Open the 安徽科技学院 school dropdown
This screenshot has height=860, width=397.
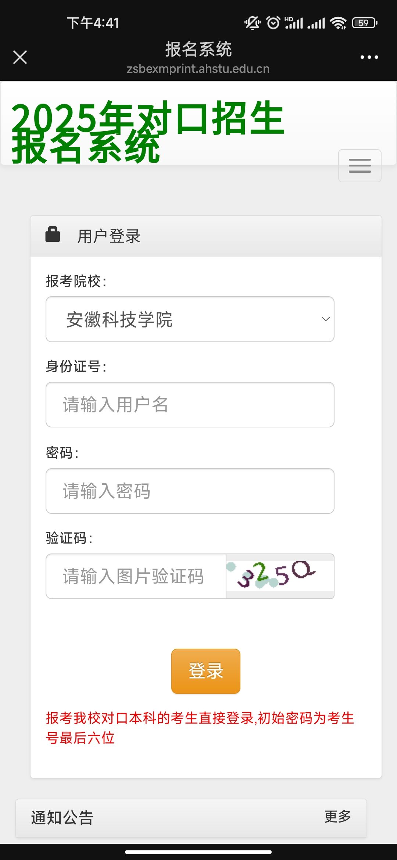click(190, 319)
